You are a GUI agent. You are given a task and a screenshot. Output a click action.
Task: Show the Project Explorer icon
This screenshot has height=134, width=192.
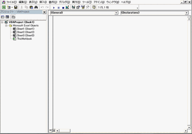point(73,7)
